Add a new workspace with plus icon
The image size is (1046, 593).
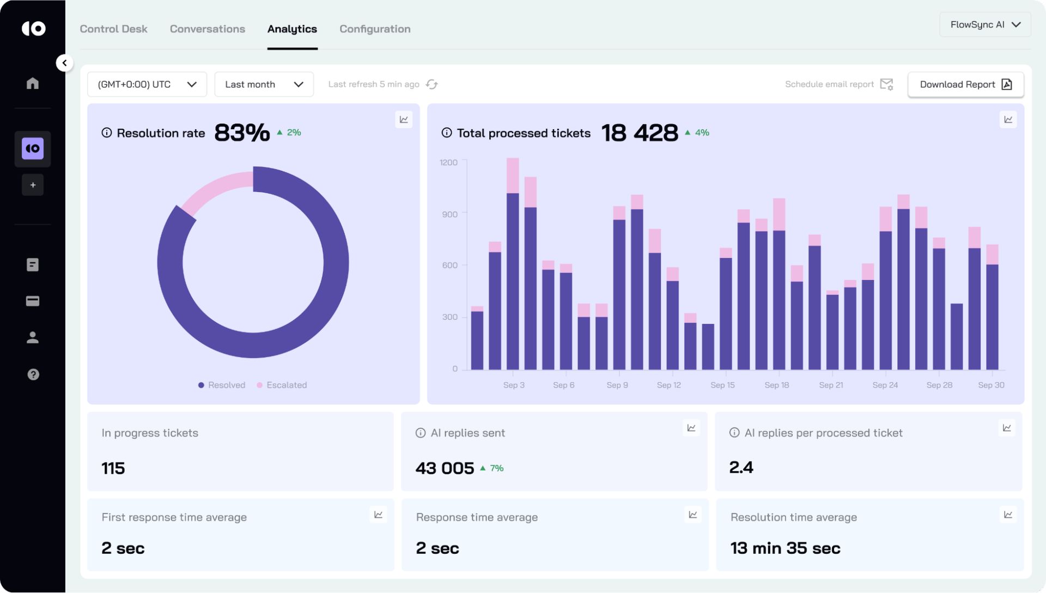coord(33,185)
